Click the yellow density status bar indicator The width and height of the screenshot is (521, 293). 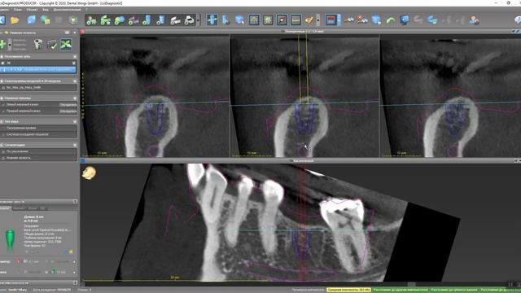(348, 290)
